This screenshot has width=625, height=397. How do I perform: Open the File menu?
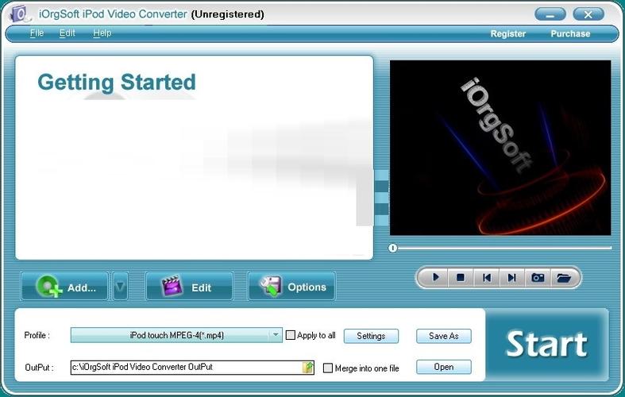click(x=37, y=33)
